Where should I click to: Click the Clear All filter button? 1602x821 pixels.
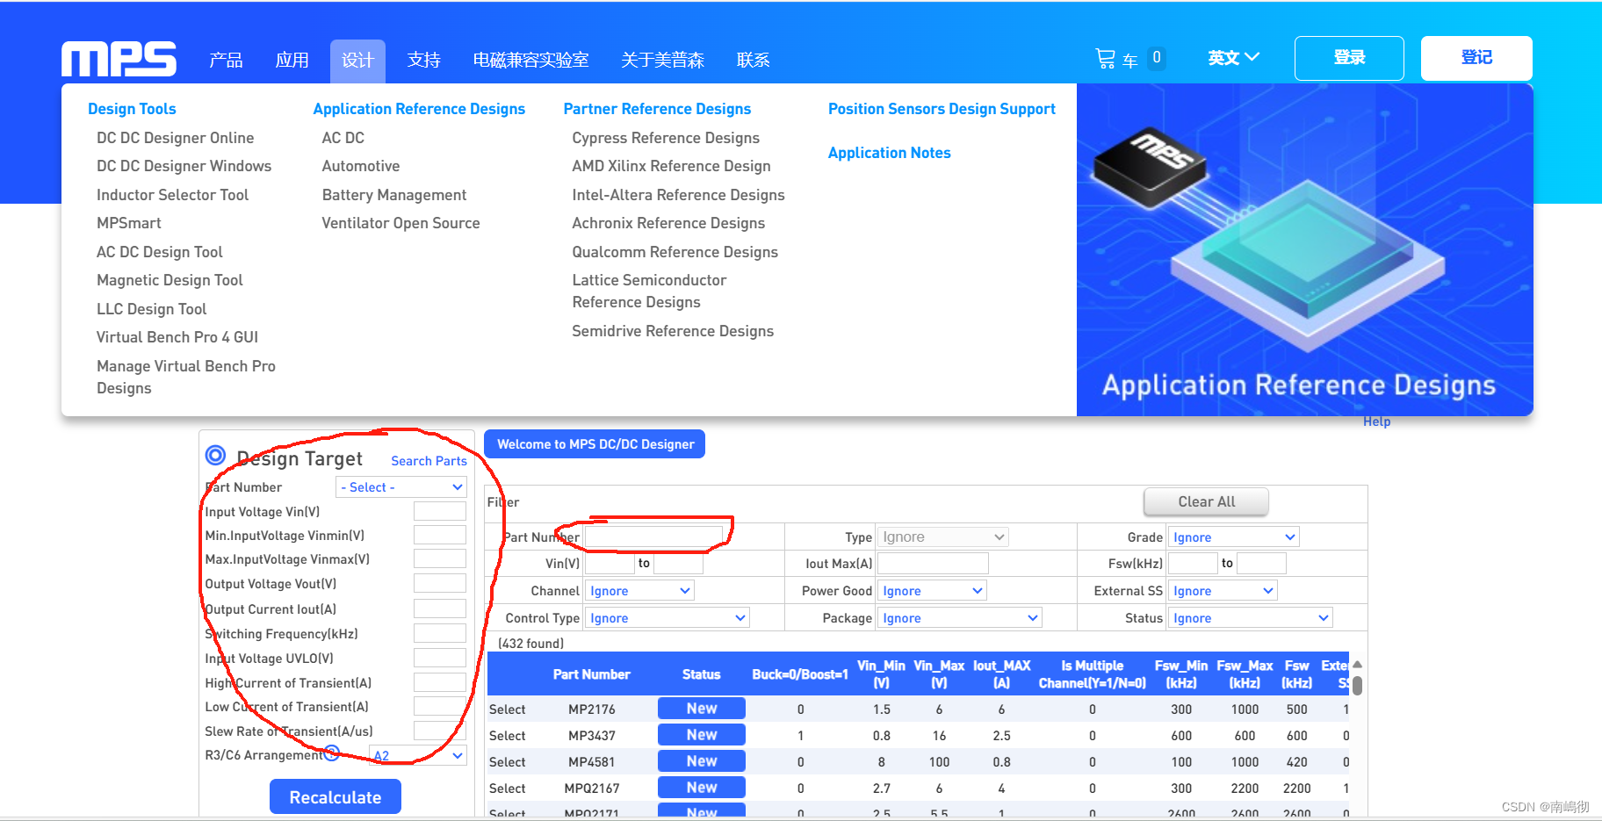click(x=1206, y=502)
